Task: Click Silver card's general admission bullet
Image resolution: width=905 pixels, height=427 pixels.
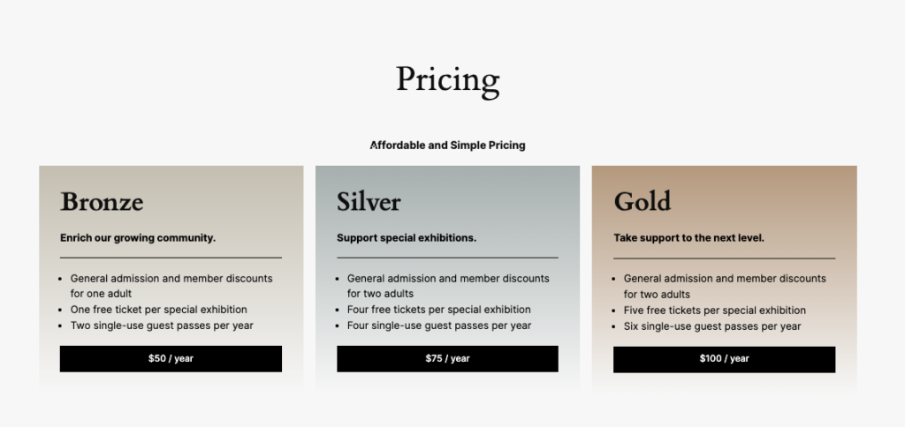Action: click(x=448, y=285)
